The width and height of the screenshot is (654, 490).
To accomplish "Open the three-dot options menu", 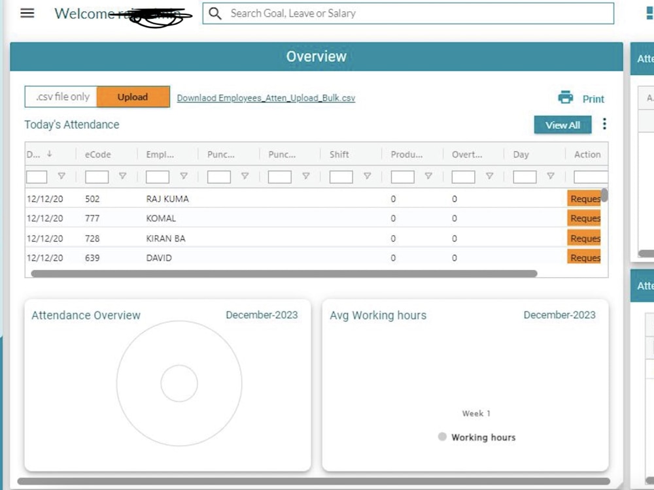I will [604, 123].
